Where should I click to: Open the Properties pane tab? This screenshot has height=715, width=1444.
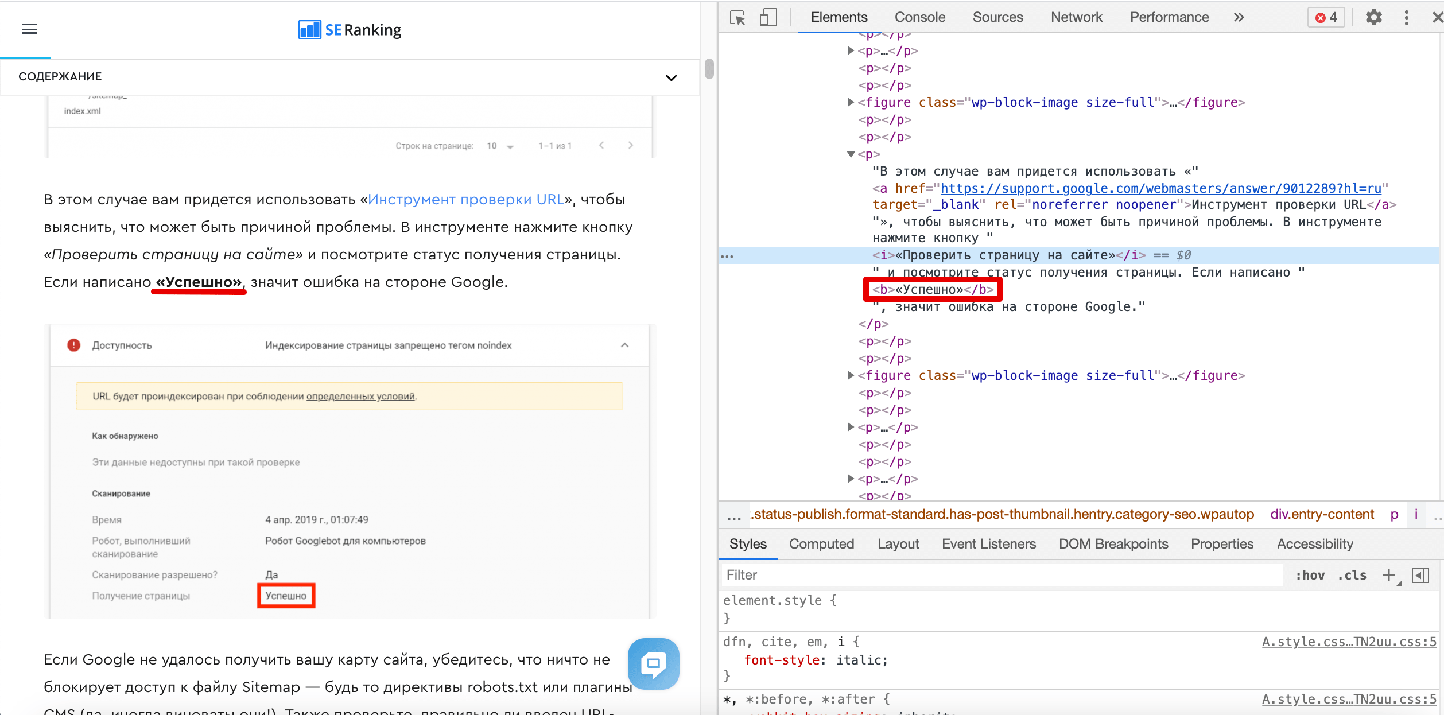coord(1222,544)
